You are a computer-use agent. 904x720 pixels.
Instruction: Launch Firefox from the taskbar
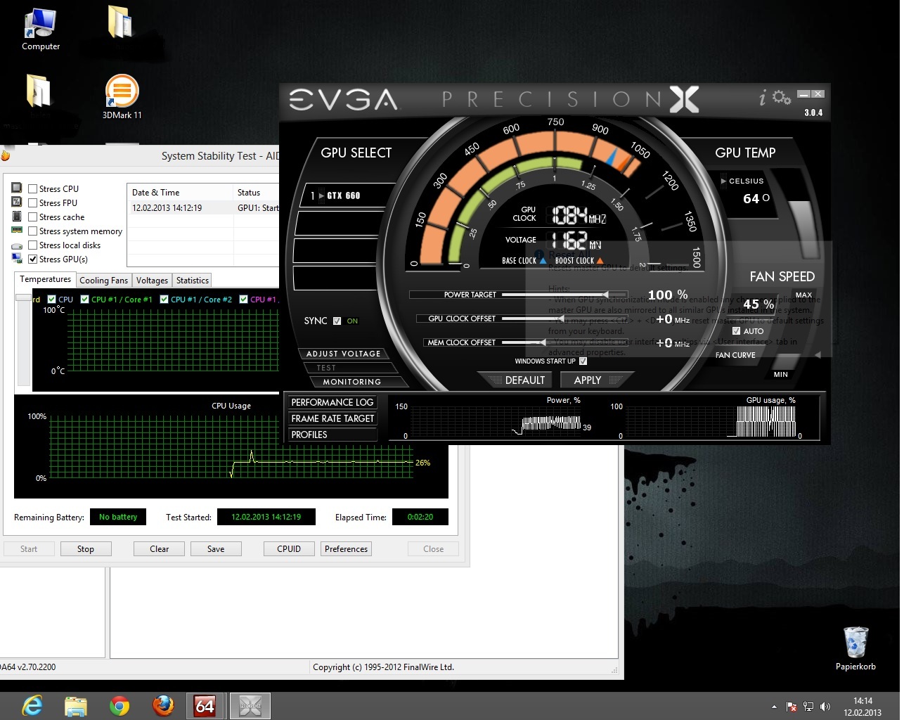[163, 705]
